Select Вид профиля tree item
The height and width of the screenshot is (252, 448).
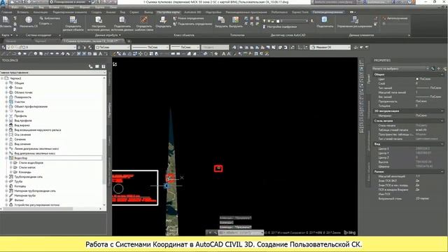click(x=23, y=120)
